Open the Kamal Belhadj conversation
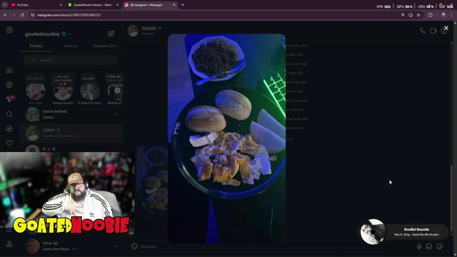The image size is (457, 257). (71, 114)
